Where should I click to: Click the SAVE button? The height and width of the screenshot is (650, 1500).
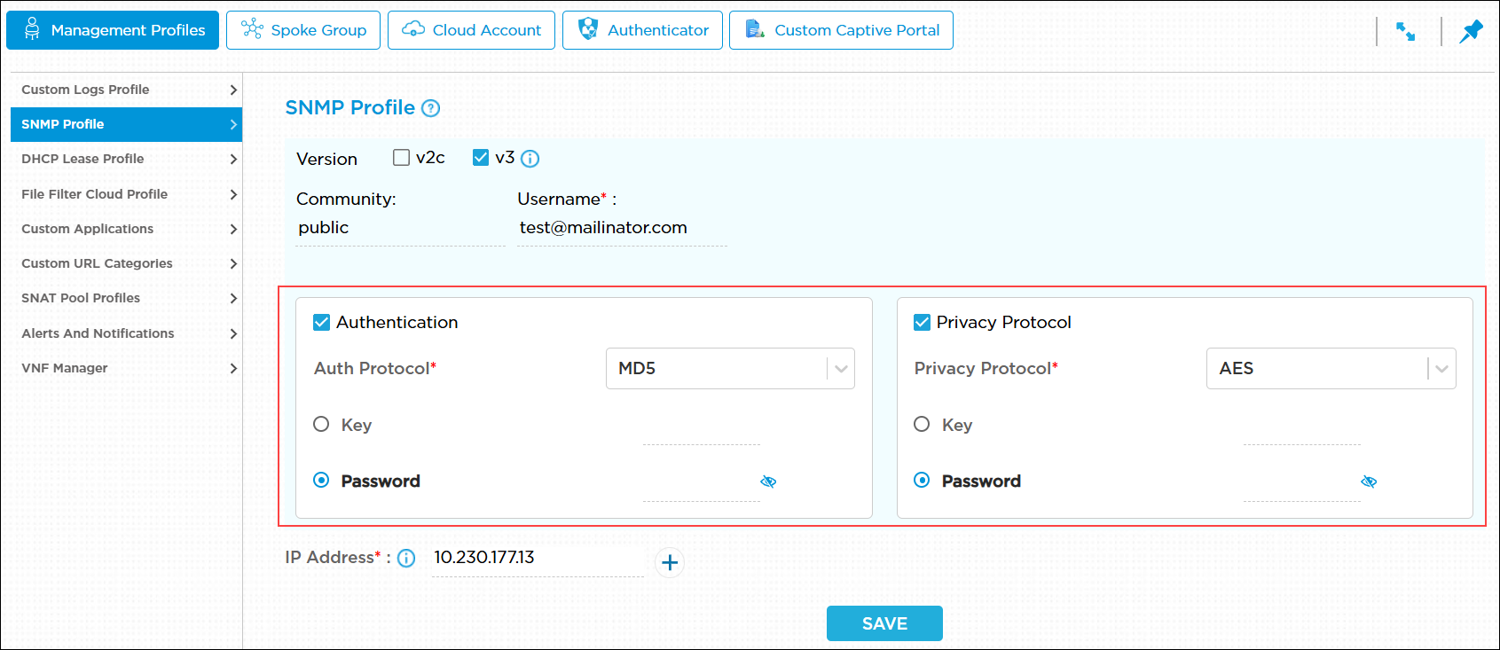click(x=884, y=623)
